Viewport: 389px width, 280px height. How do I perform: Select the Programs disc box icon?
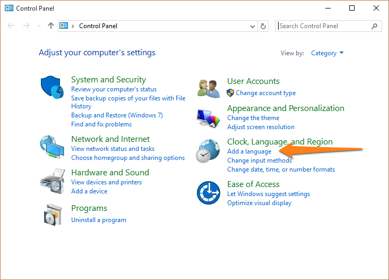pos(53,215)
